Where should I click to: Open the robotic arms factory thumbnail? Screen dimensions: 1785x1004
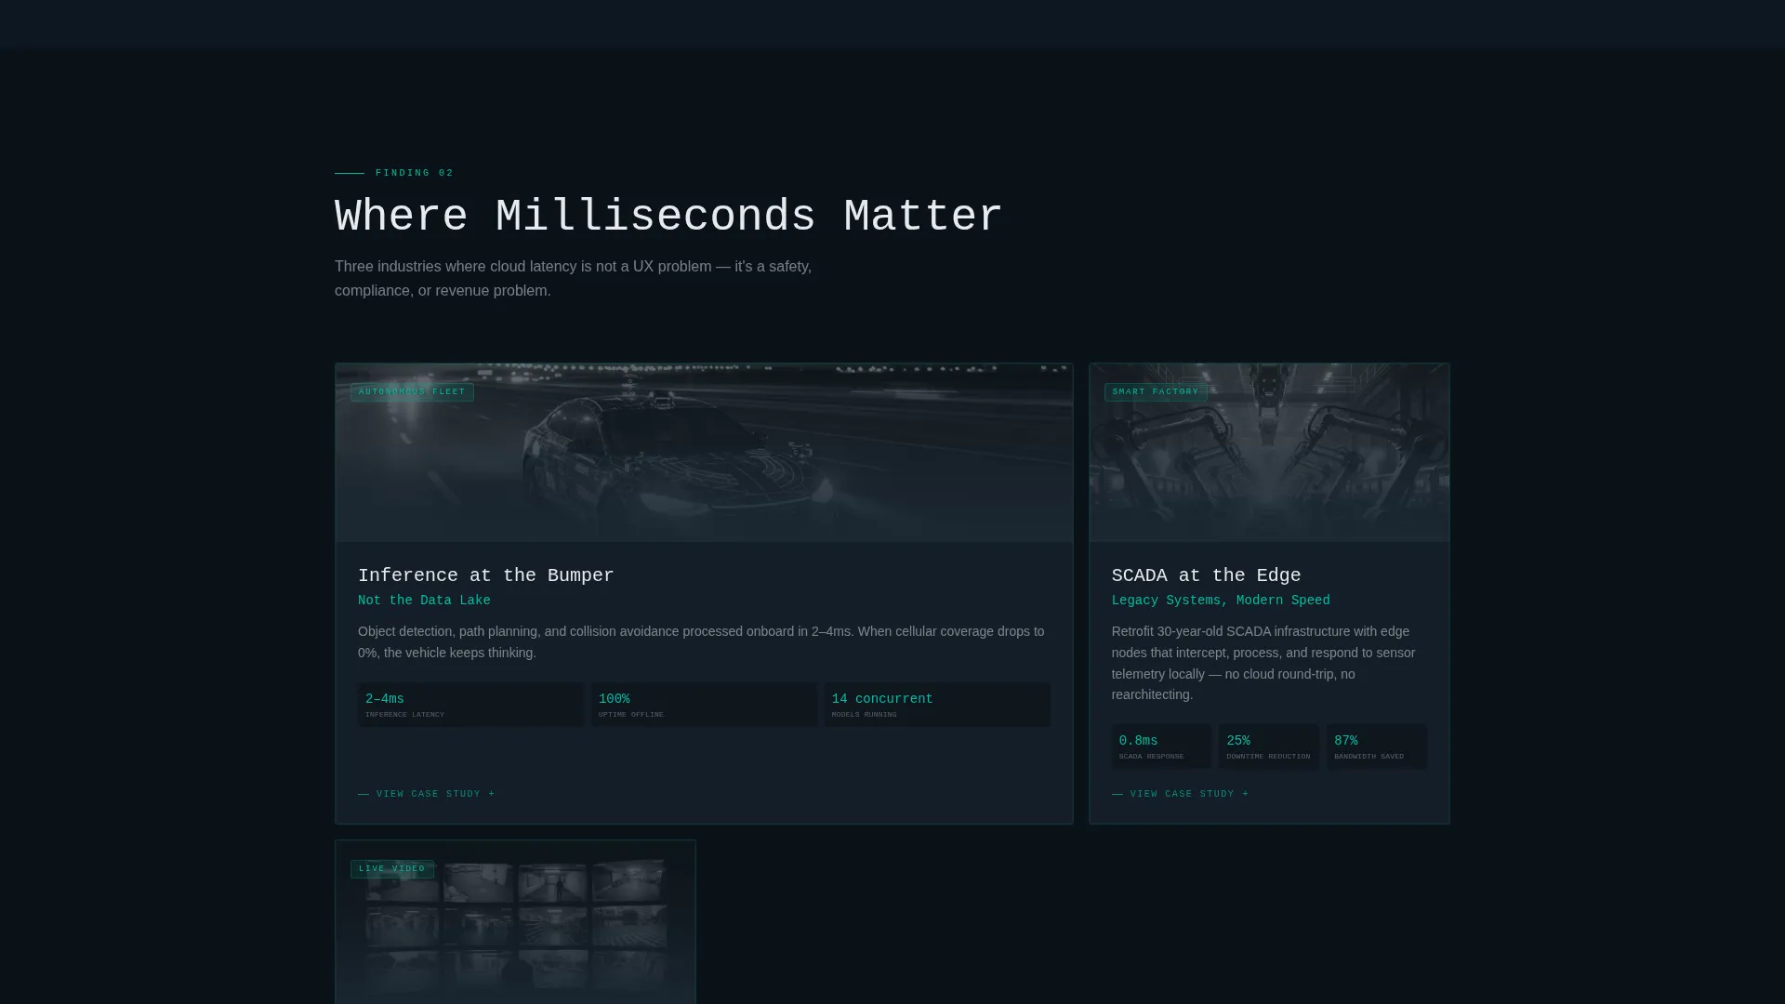[1269, 453]
